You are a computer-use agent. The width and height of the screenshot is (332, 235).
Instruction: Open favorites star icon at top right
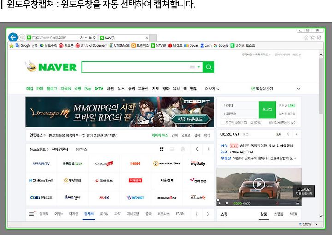coord(313,37)
